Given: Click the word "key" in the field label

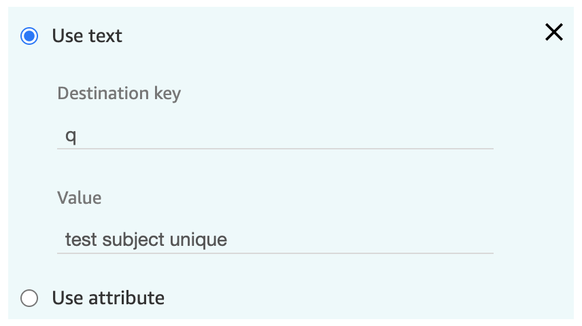Looking at the screenshot, I should (167, 94).
